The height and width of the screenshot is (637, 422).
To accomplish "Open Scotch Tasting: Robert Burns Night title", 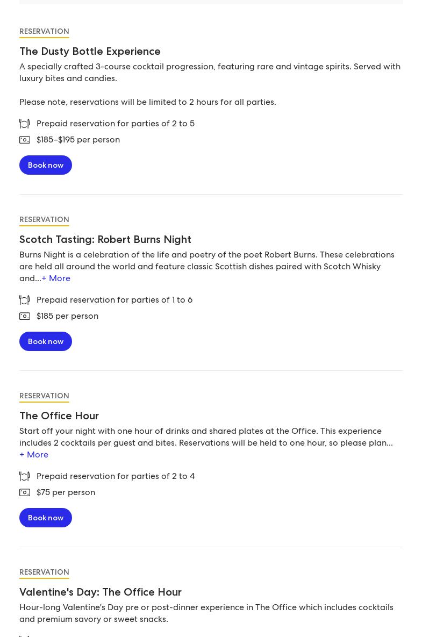I will tap(105, 240).
